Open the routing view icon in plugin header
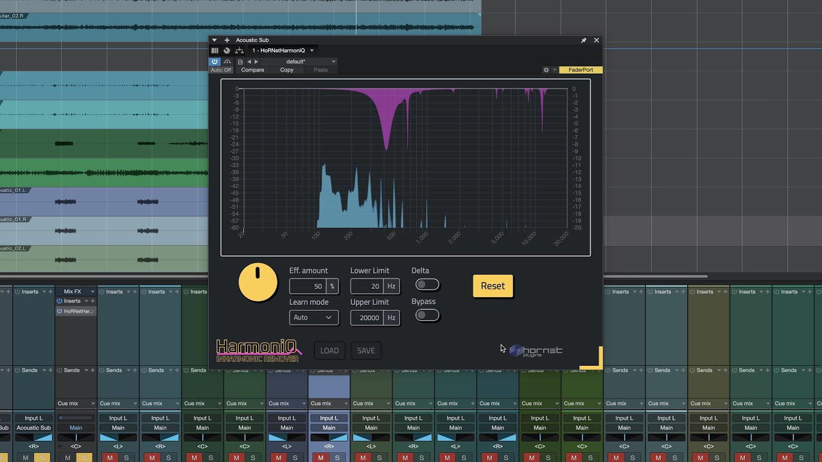The image size is (822, 462). coord(239,50)
